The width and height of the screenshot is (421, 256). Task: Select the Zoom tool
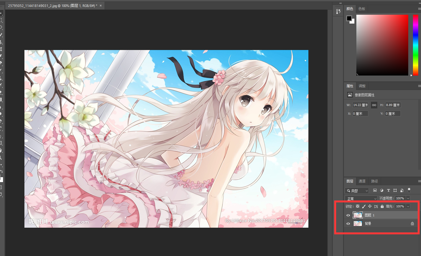1,158
